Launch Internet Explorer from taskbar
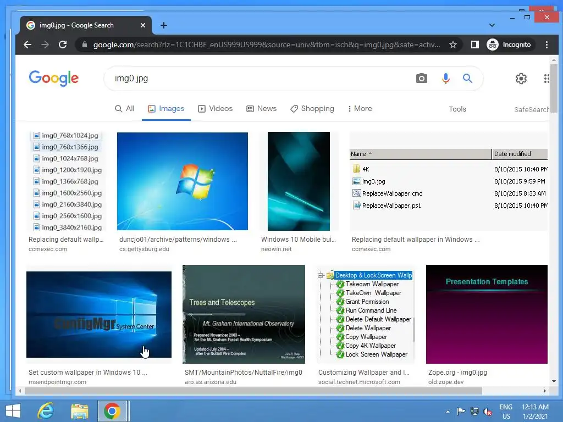563x422 pixels. (x=46, y=411)
